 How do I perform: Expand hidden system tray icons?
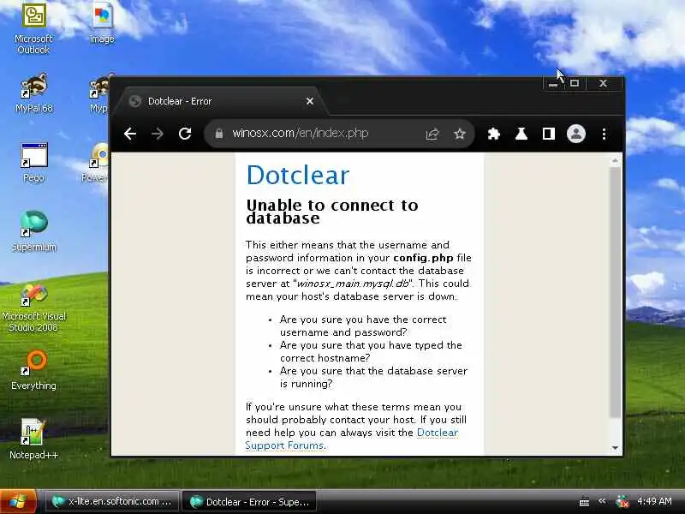tap(602, 501)
